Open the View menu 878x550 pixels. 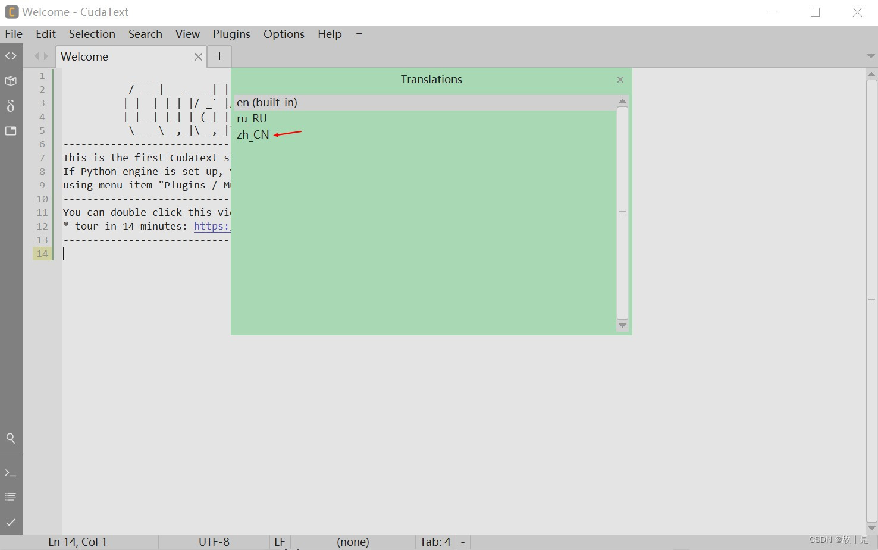coord(187,34)
